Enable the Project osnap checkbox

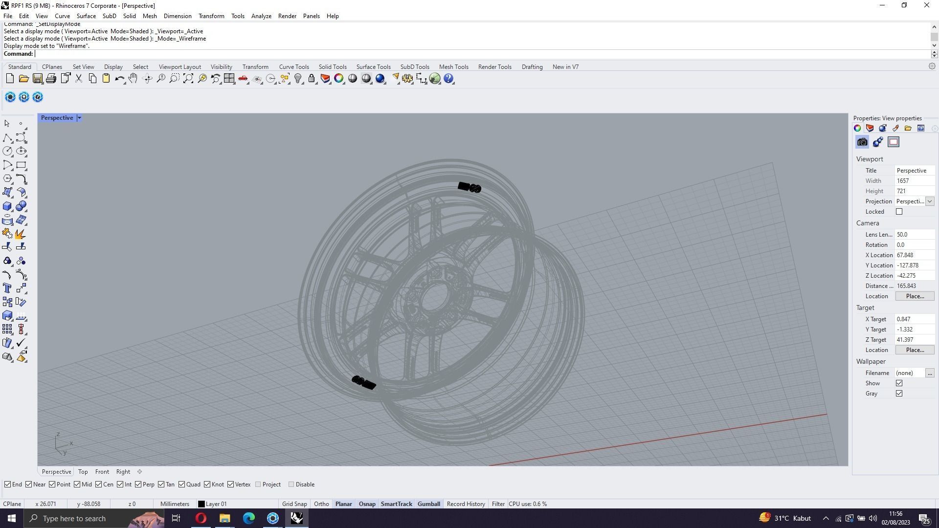click(258, 484)
